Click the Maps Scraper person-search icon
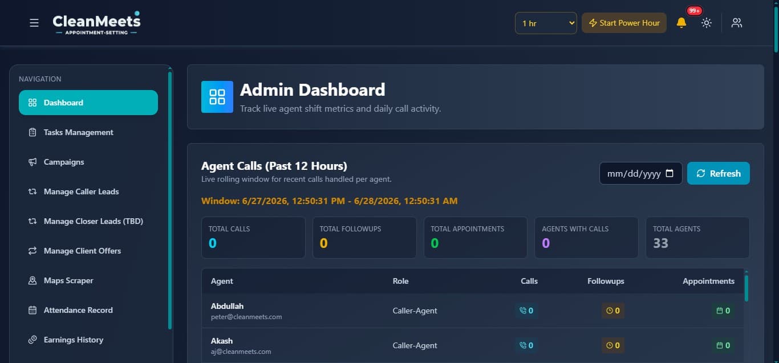 coord(33,280)
